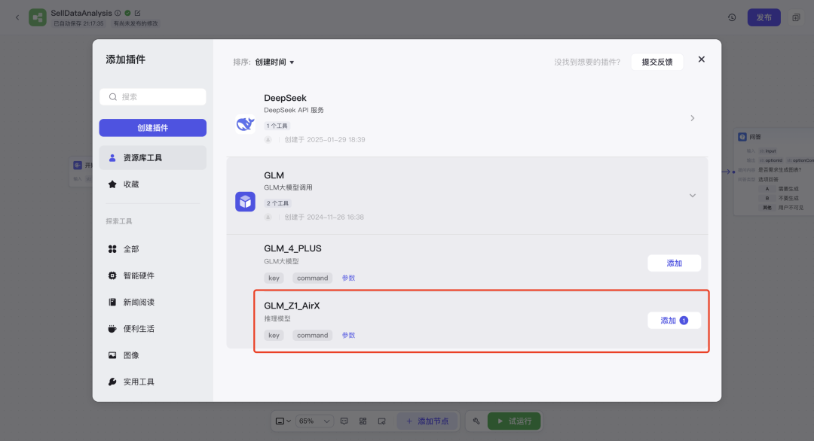Open the comment icon in bottom toolbar
Viewport: 814px width, 441px height.
tap(344, 421)
